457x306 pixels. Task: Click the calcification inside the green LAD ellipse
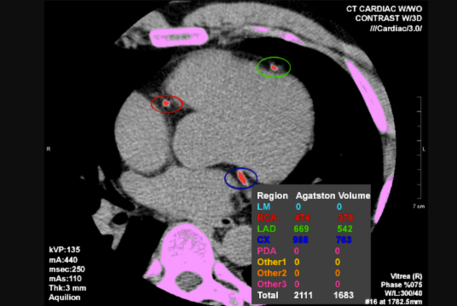coord(274,67)
